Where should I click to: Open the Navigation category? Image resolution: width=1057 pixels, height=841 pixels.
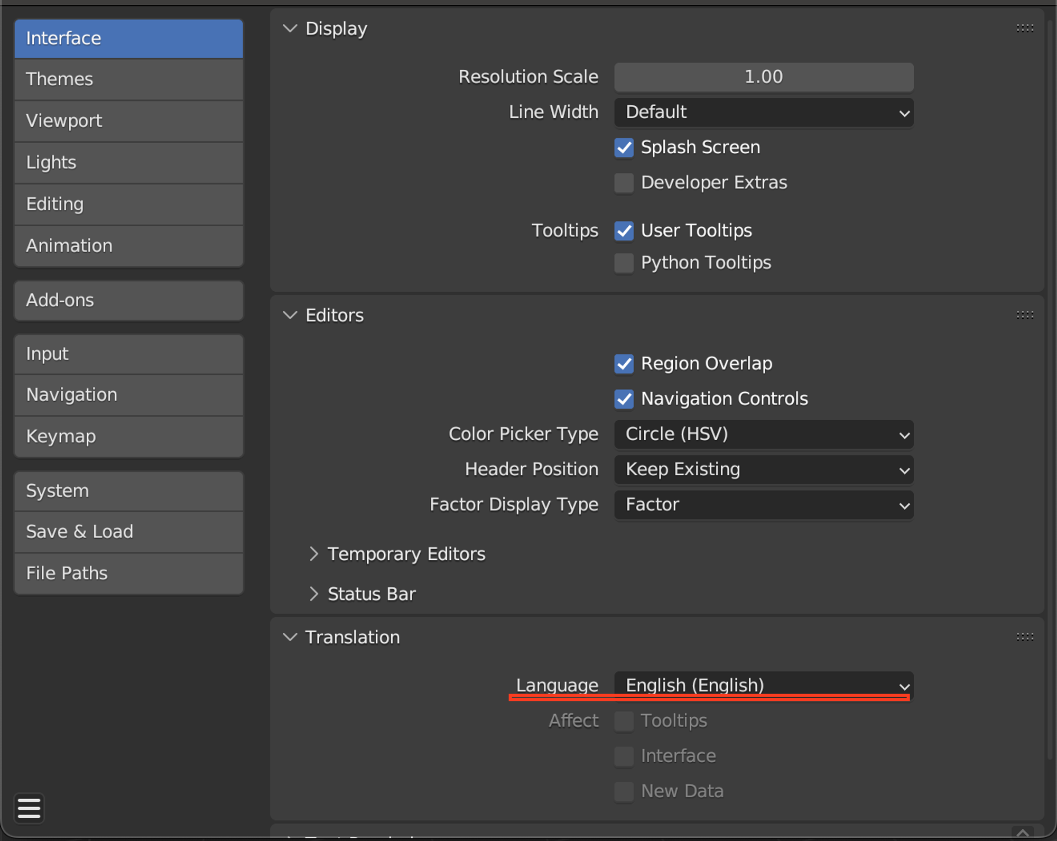(129, 395)
